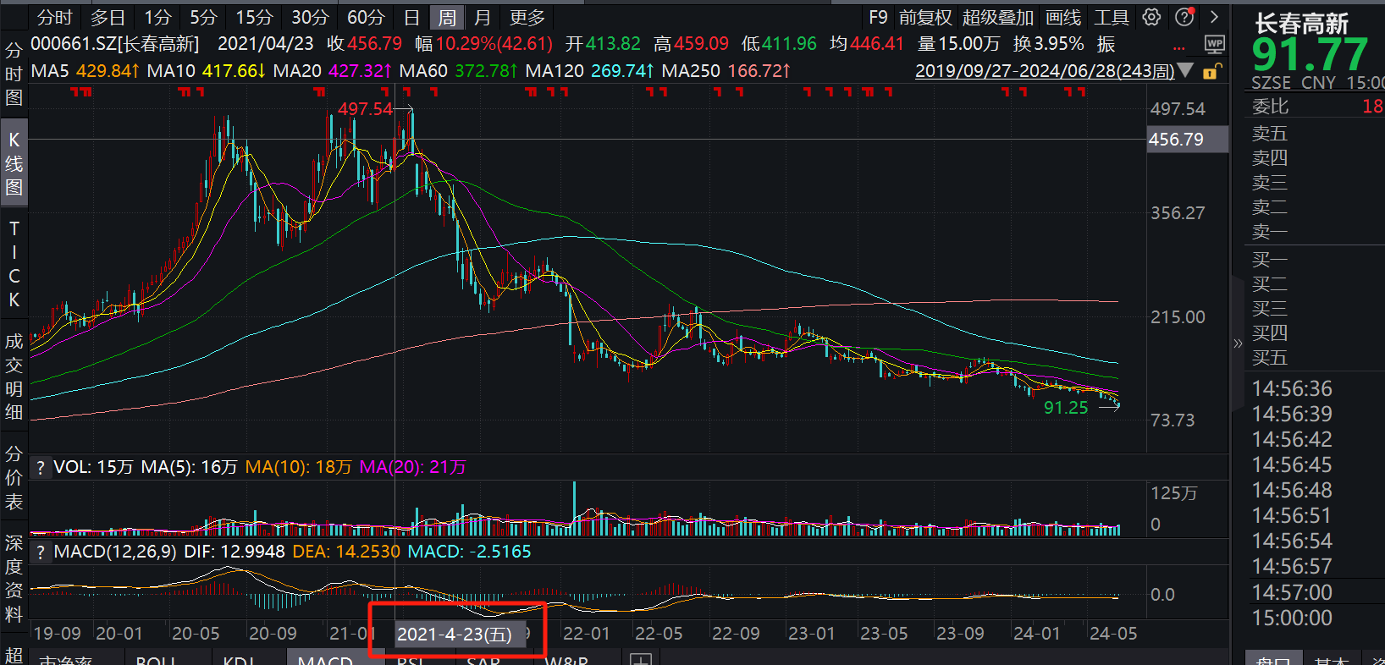Open the help question mark icon
This screenshot has width=1385, height=665.
pyautogui.click(x=1184, y=17)
